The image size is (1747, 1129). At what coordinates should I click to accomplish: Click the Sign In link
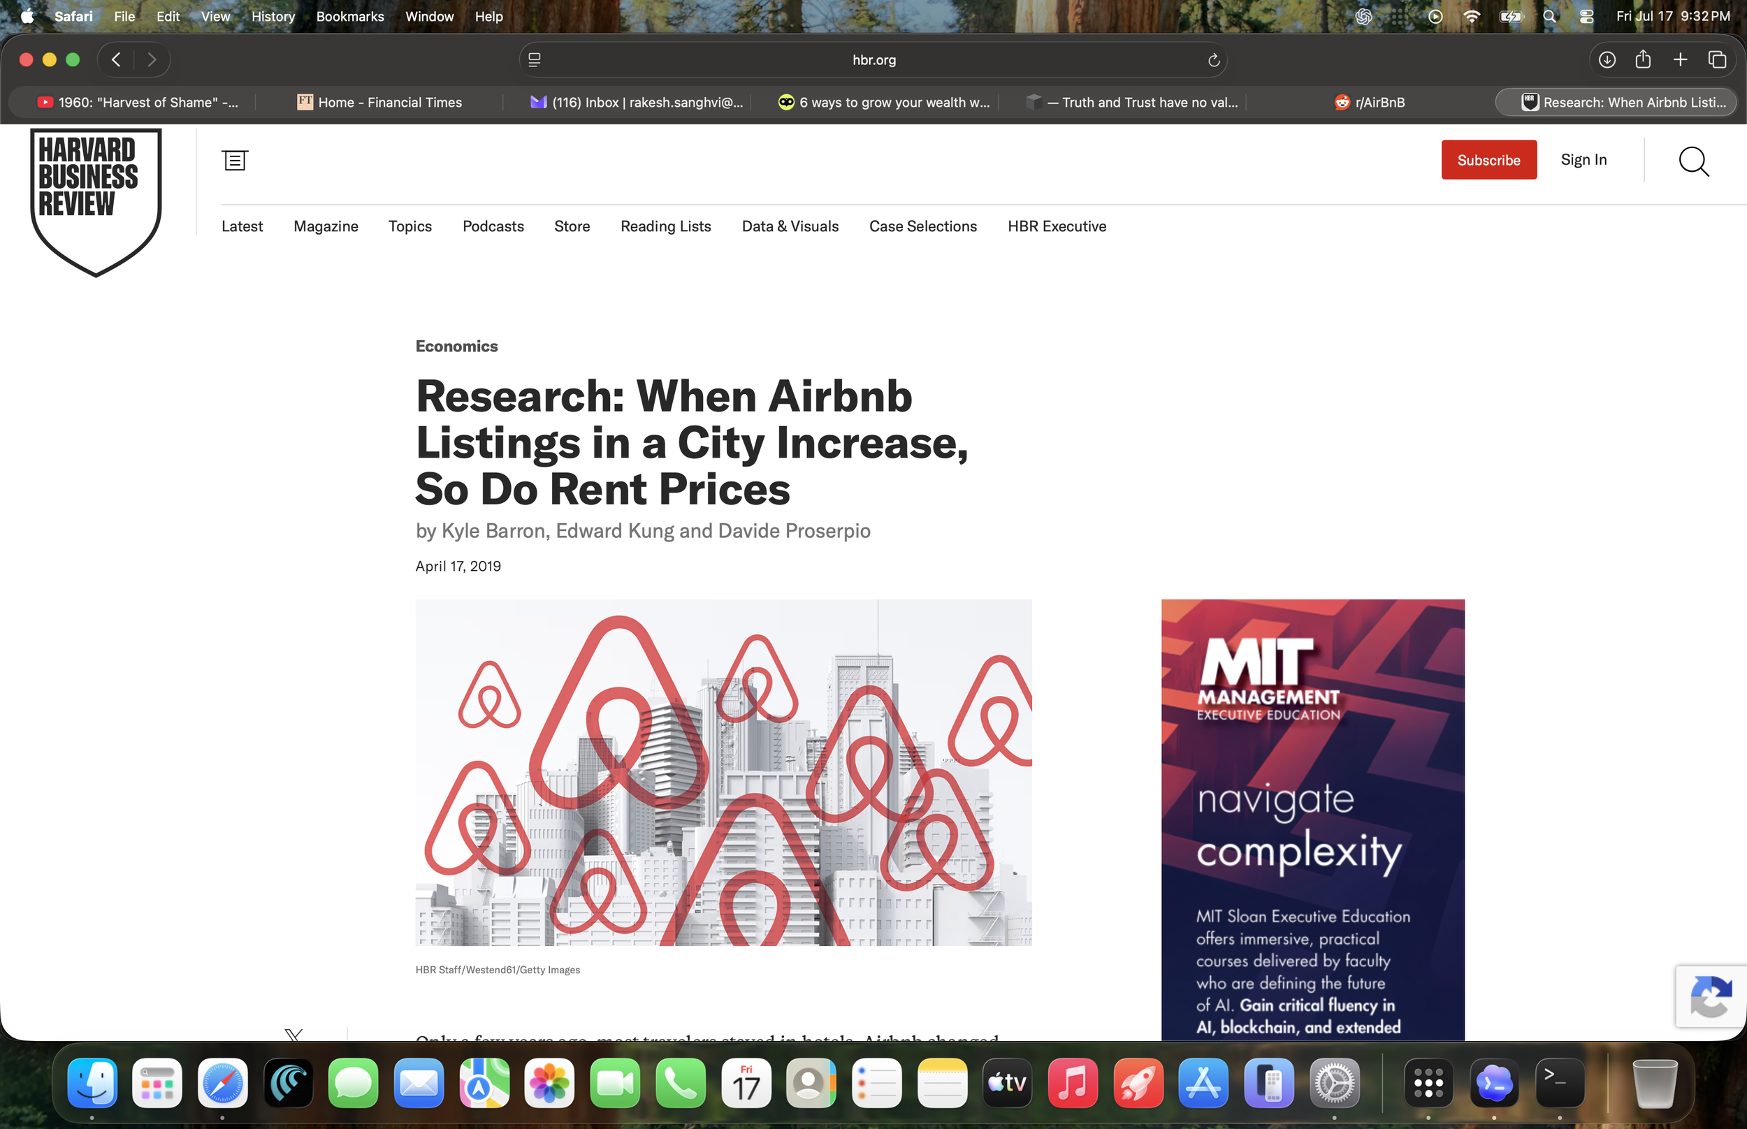tap(1583, 160)
